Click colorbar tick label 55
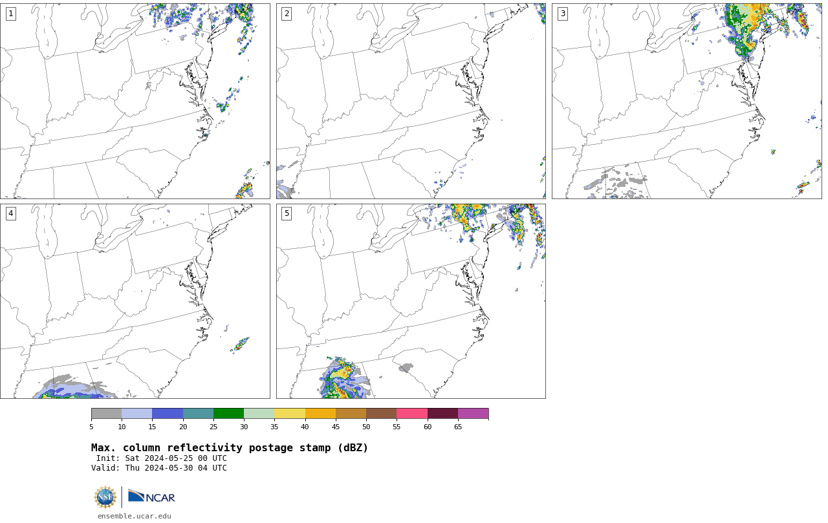The image size is (828, 523). click(x=397, y=427)
